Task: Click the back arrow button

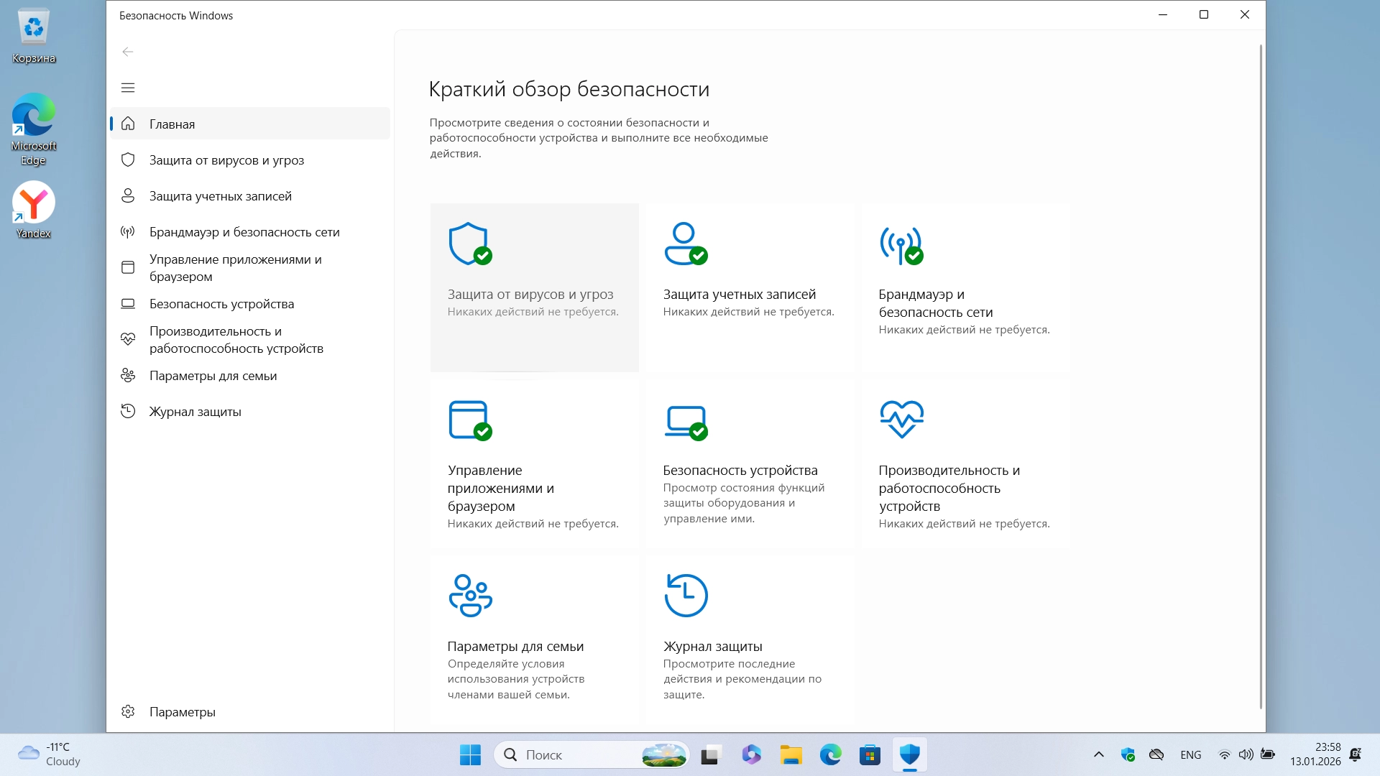Action: 128,52
